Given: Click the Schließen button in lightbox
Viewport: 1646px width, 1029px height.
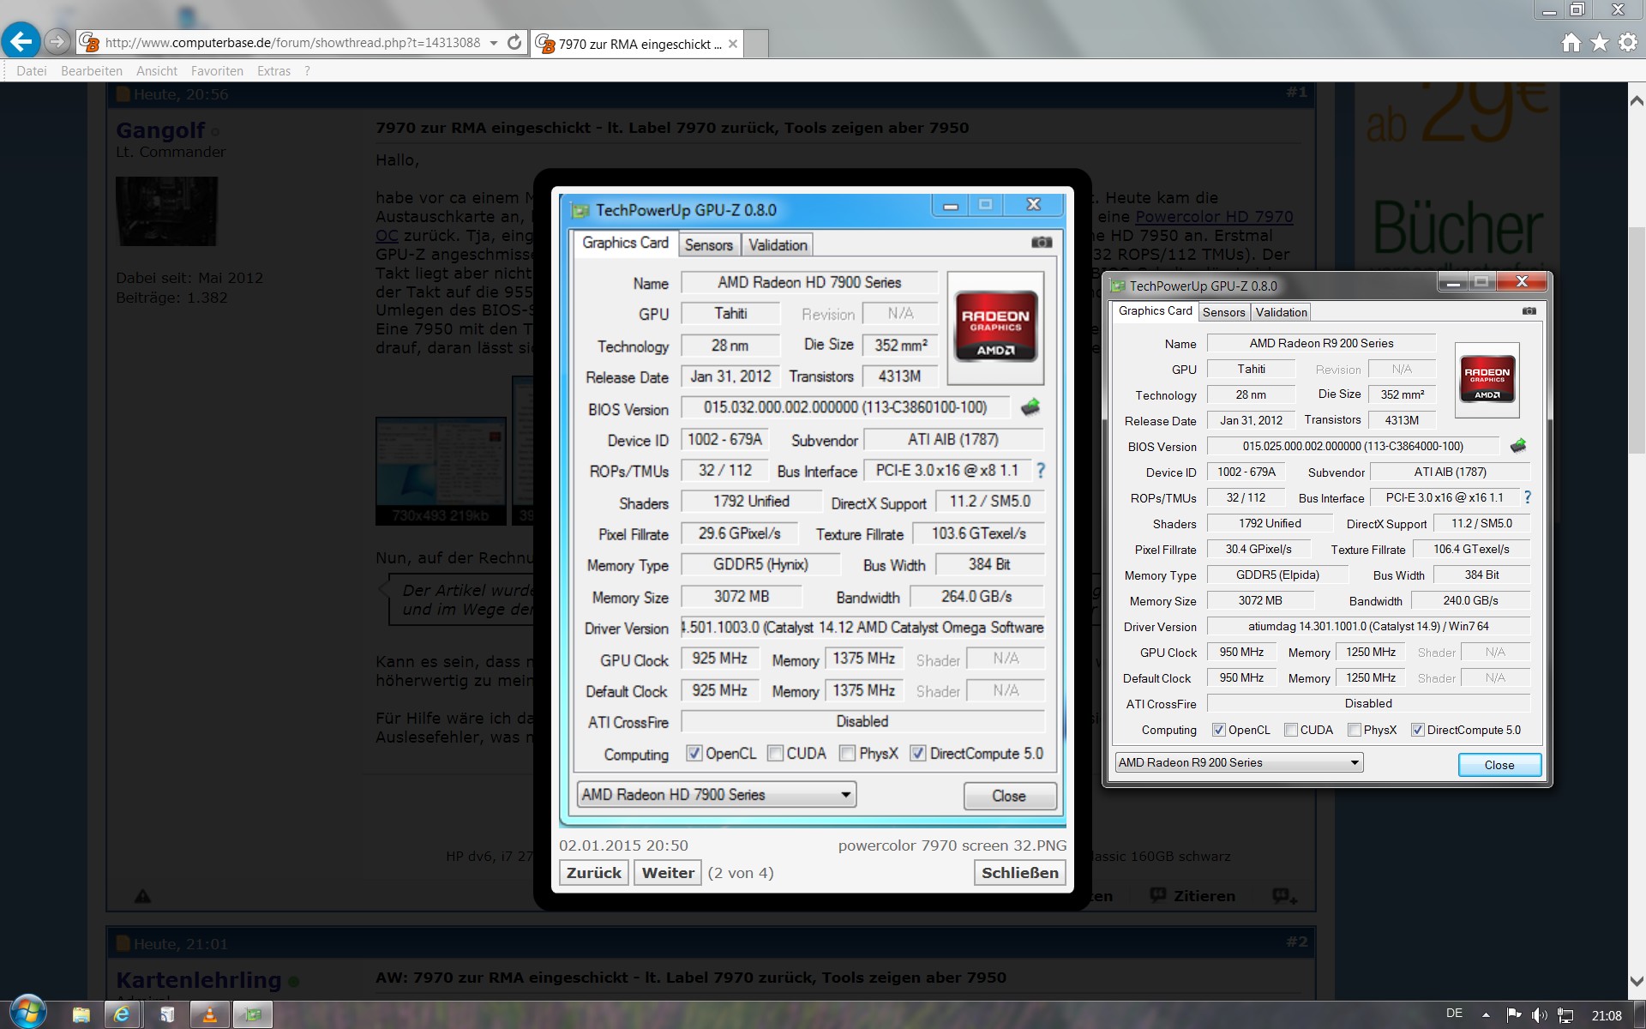Looking at the screenshot, I should (1019, 873).
